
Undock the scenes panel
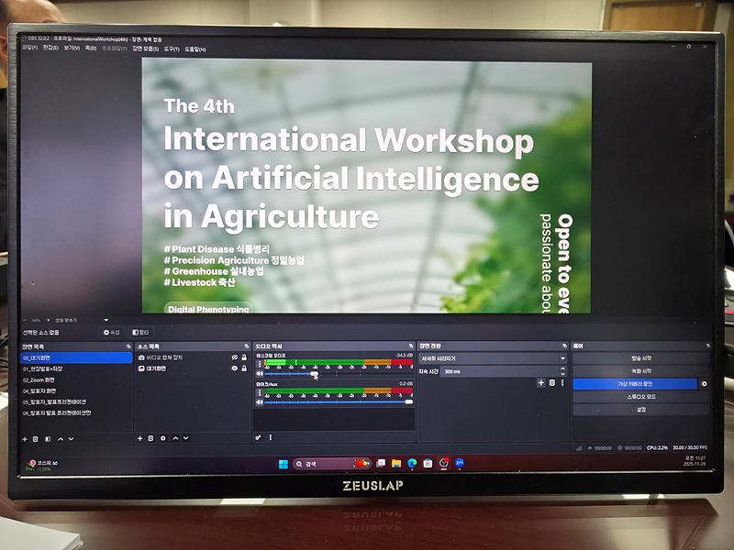(x=128, y=346)
